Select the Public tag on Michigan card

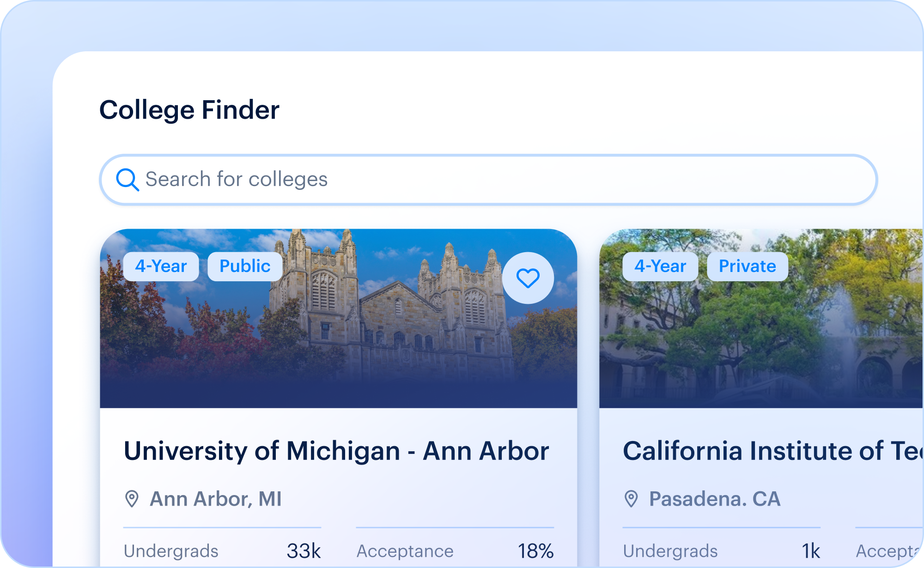click(245, 266)
